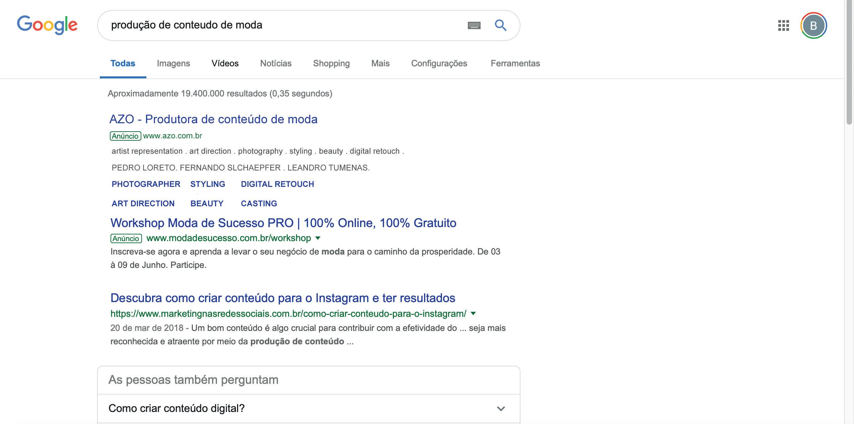854x424 pixels.
Task: Select the Todas tab
Action: pyautogui.click(x=123, y=63)
